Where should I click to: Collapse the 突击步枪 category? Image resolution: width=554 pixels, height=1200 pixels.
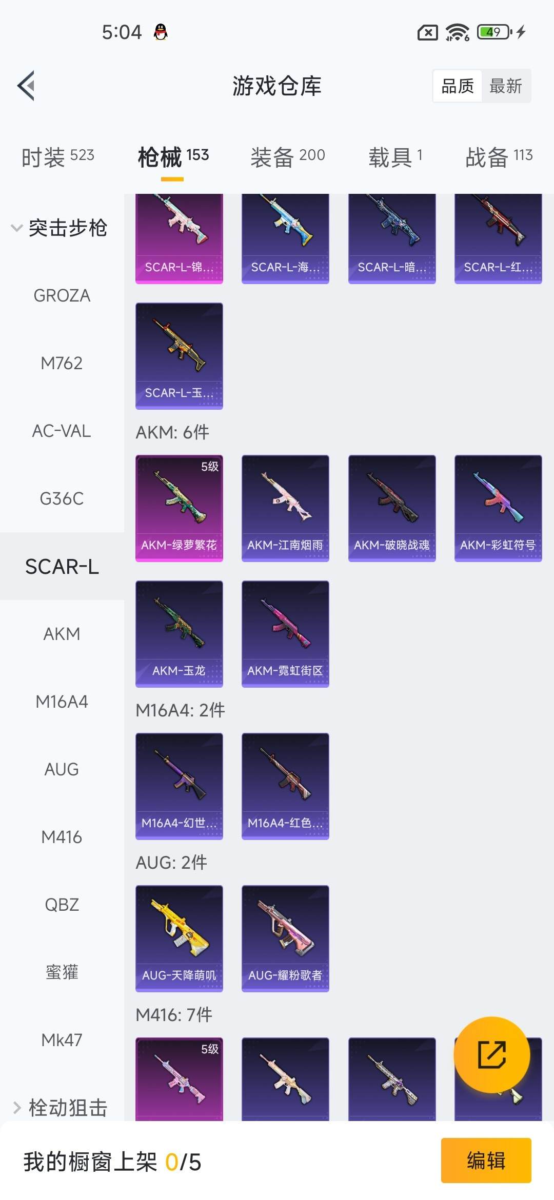[x=60, y=228]
